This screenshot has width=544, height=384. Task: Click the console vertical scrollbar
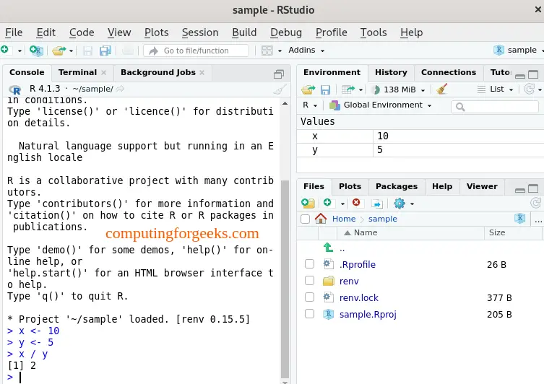(x=285, y=279)
